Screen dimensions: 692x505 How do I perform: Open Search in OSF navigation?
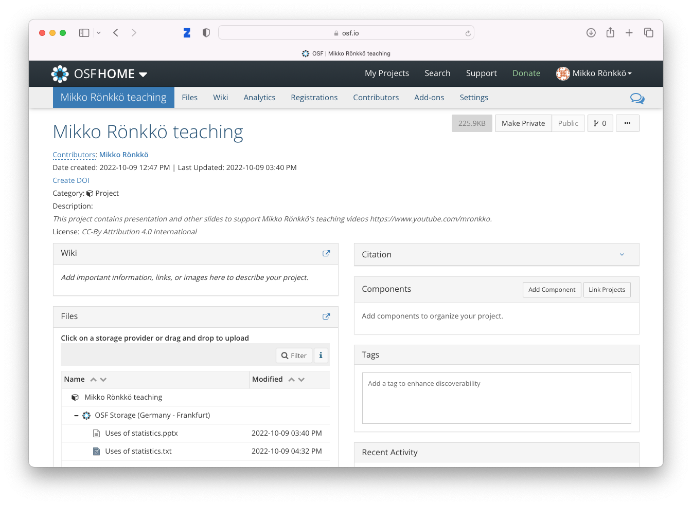tap(437, 73)
